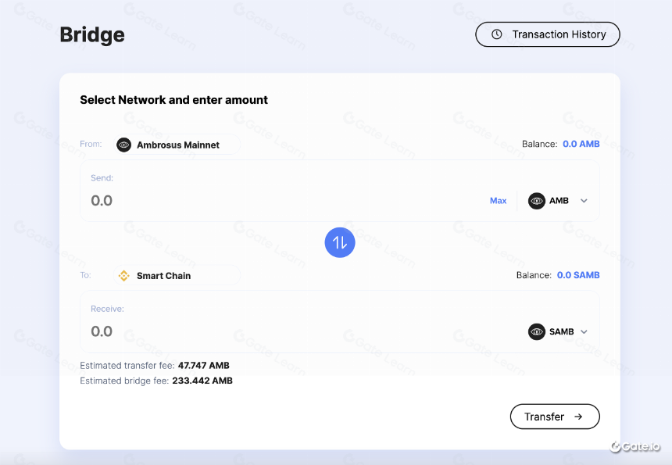672x465 pixels.
Task: Click the Bridge page heading
Action: coord(92,34)
